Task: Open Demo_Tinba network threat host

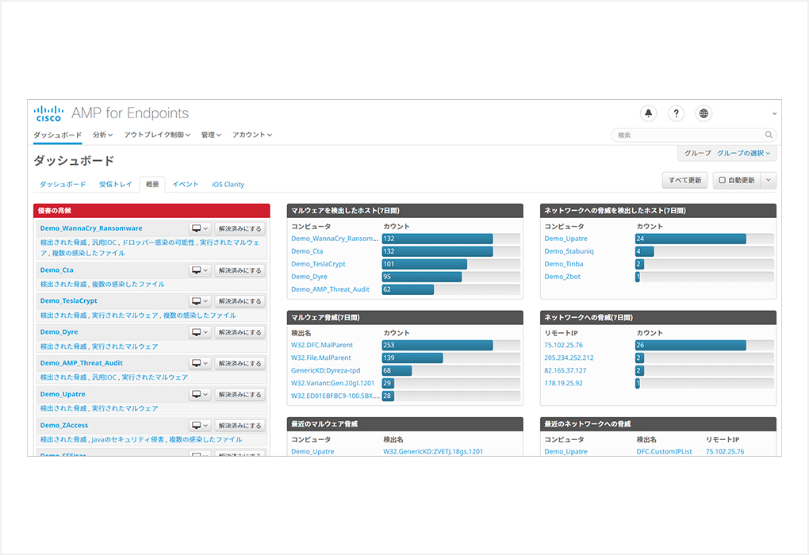Action: coord(564,263)
